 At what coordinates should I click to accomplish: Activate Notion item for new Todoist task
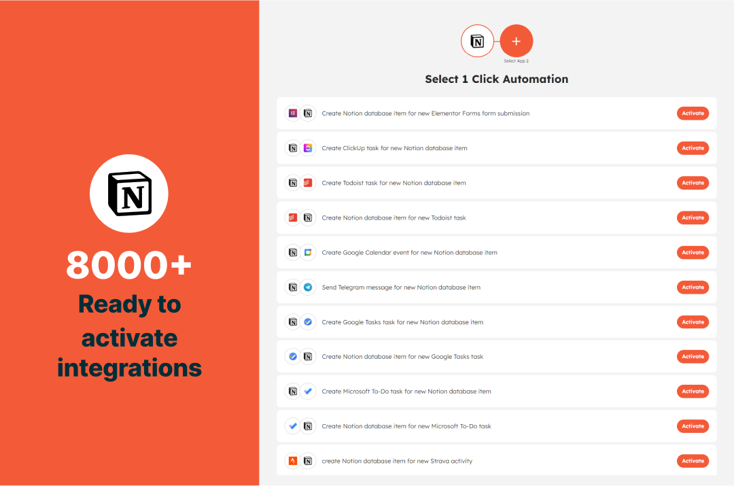point(693,218)
